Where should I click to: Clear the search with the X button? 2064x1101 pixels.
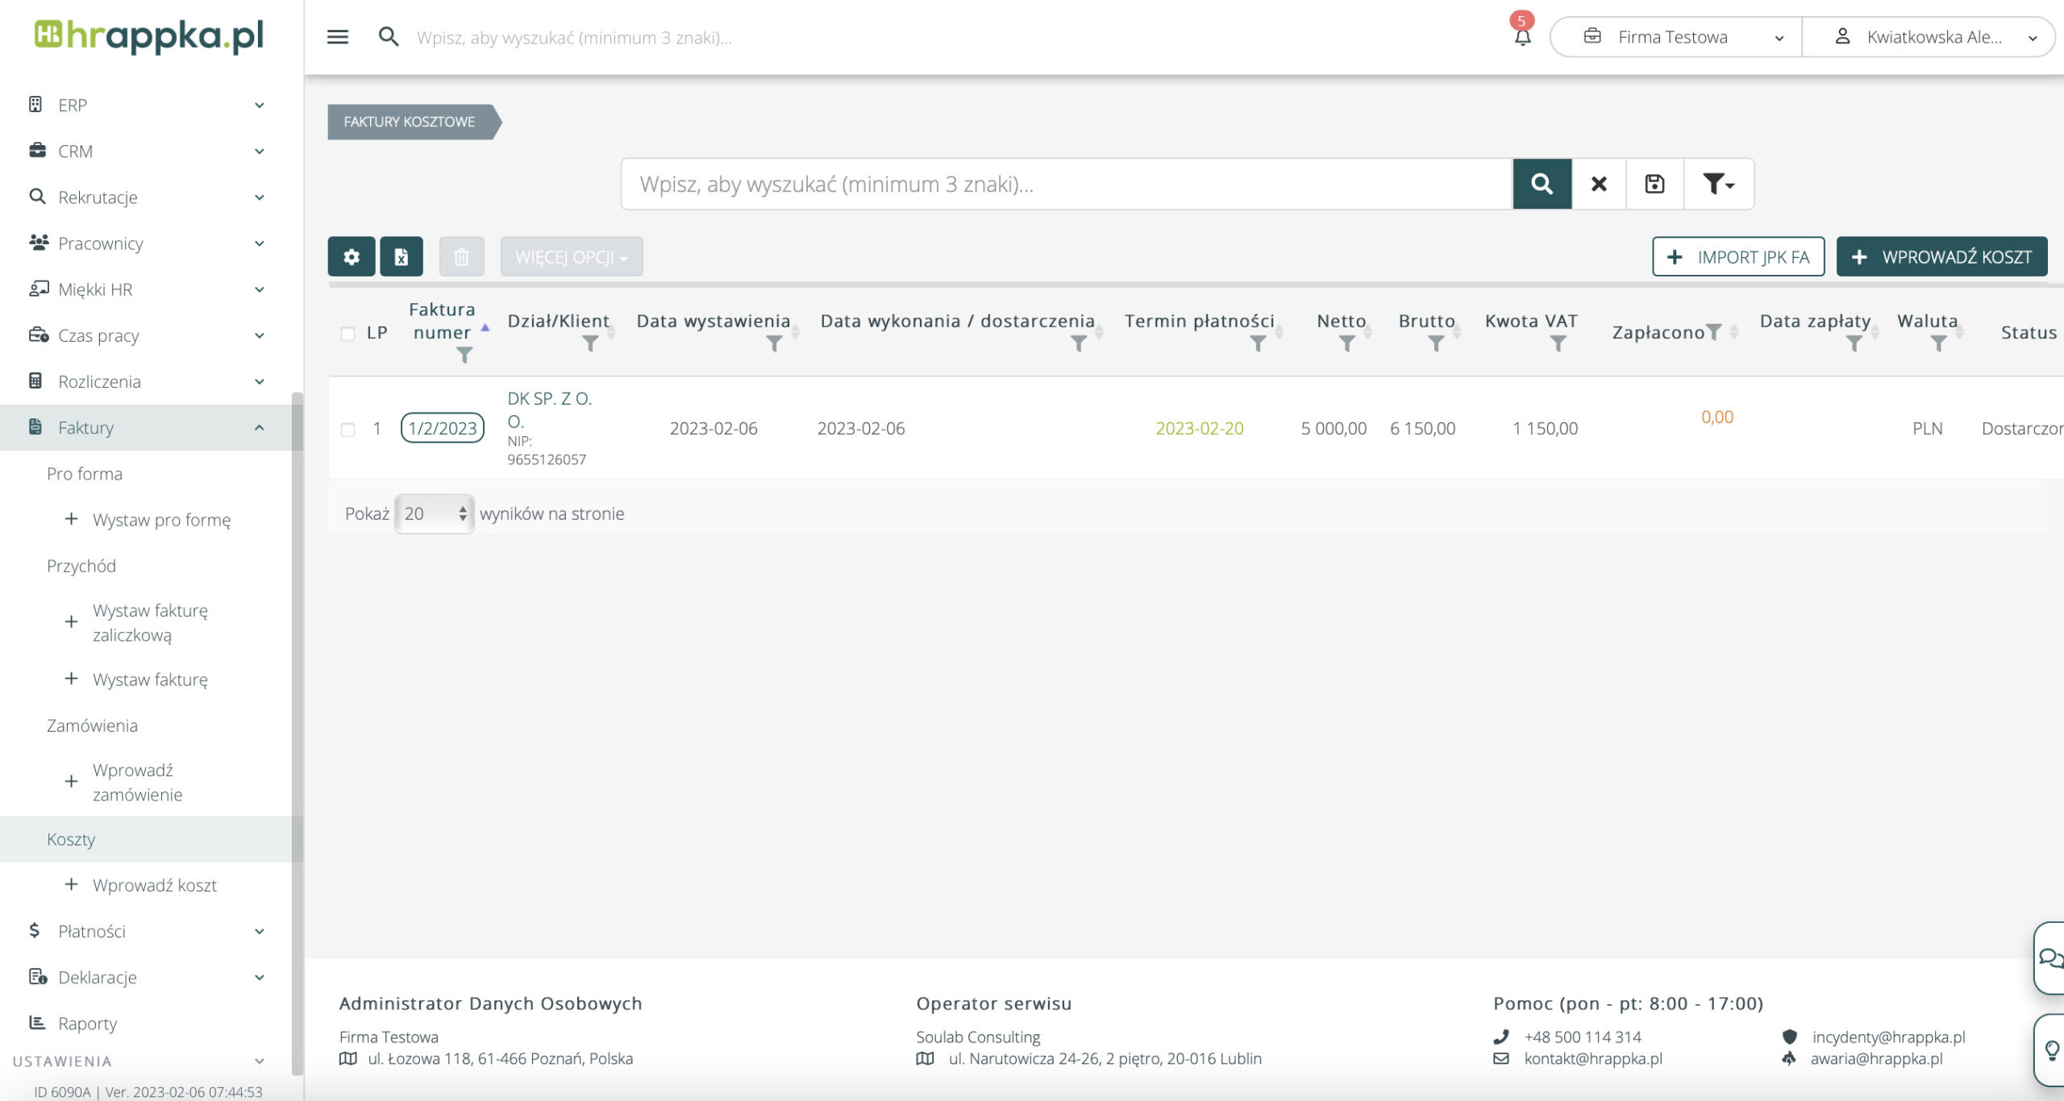[1599, 185]
